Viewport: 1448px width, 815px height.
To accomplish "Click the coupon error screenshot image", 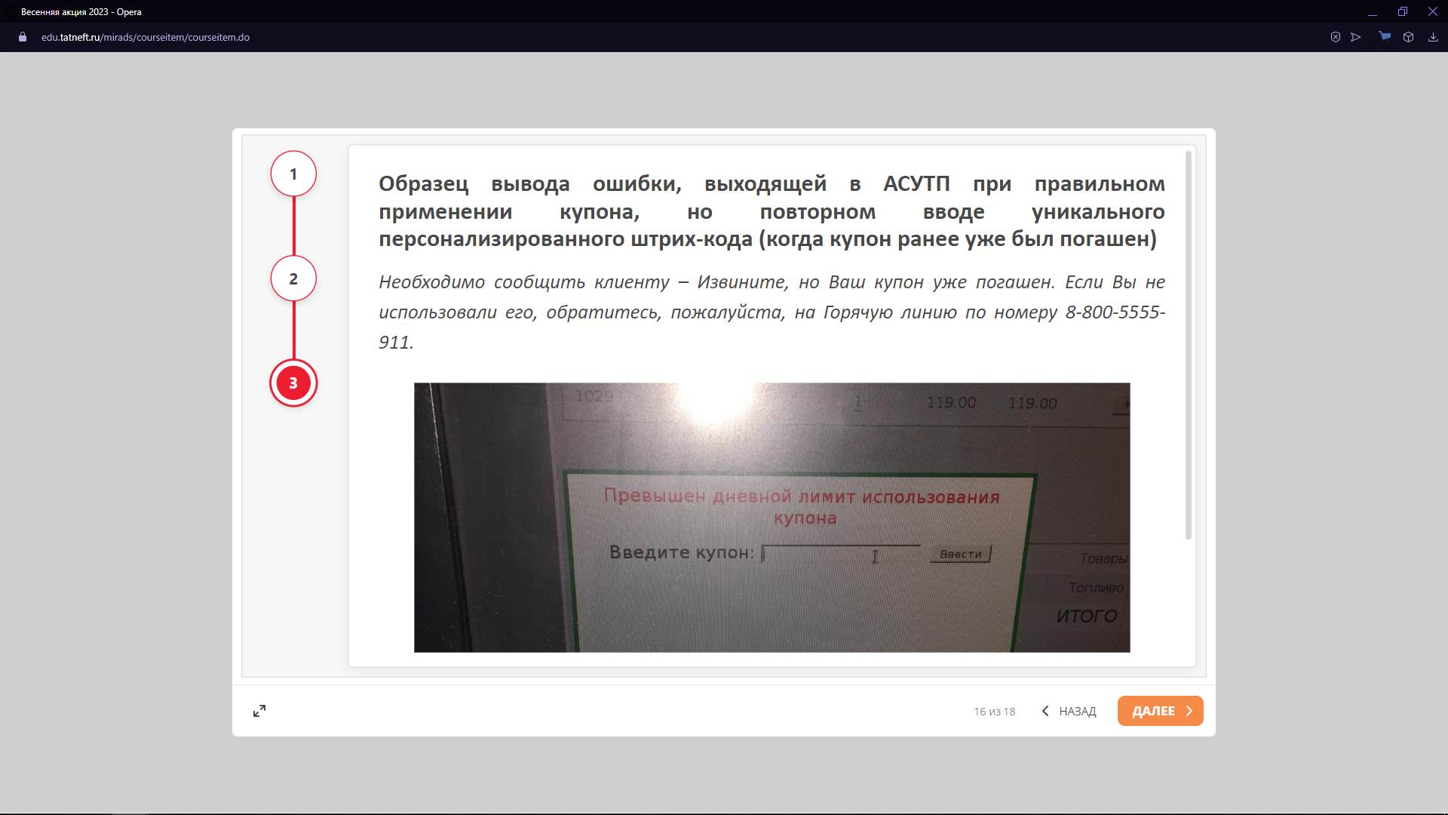I will coord(772,518).
